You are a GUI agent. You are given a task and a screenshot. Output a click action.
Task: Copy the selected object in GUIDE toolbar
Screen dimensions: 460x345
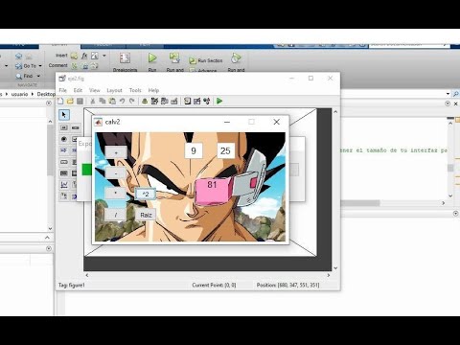pos(103,102)
